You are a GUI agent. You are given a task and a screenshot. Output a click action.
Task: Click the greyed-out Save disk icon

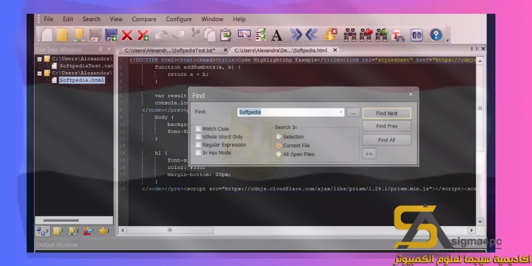(x=95, y=35)
